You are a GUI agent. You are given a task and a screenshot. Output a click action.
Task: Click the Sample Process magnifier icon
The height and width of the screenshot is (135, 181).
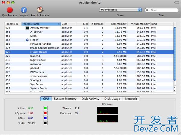[40, 10]
